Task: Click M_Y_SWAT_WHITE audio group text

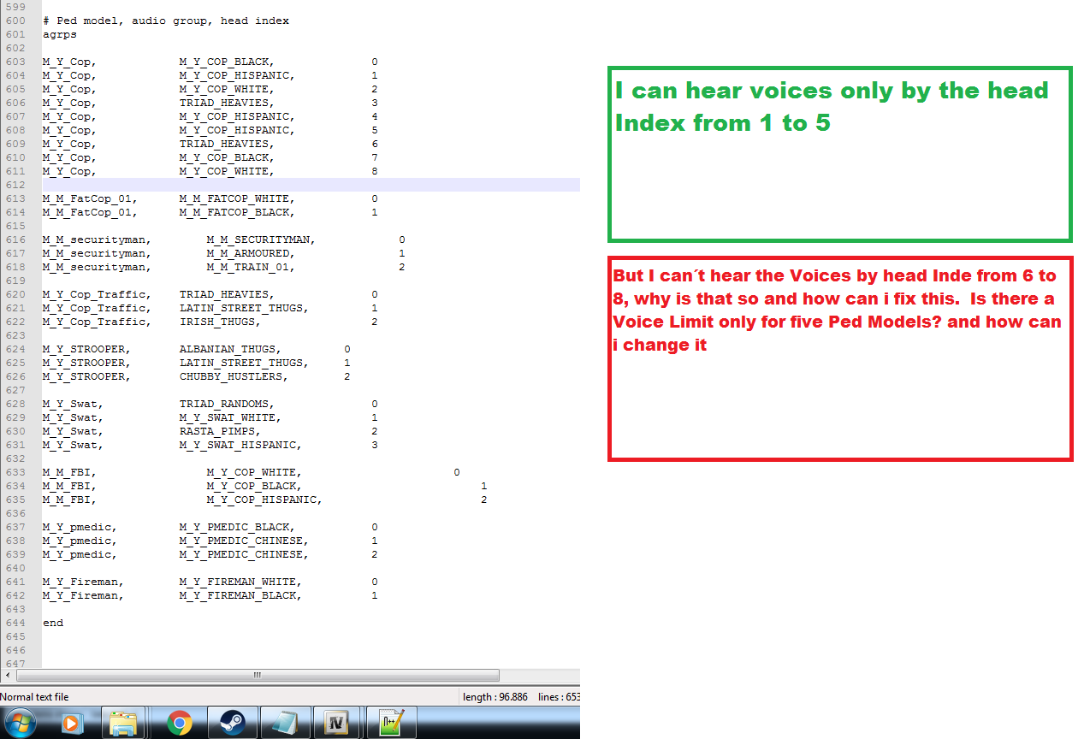Action: 231,417
